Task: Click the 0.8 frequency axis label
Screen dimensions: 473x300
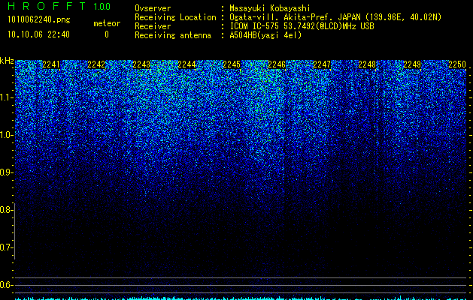Action: pos(6,210)
